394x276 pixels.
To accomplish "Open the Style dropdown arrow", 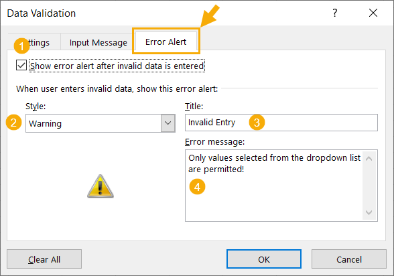I will coord(168,123).
